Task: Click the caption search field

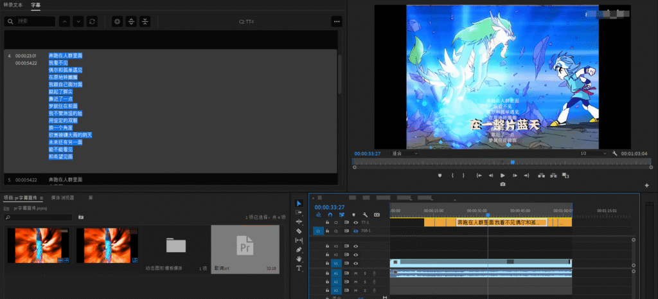Action: 32,21
